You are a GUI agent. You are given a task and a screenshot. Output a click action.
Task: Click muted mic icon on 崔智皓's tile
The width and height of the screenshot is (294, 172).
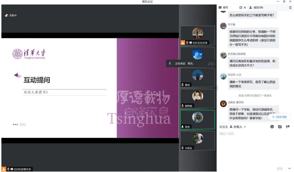(x=183, y=106)
